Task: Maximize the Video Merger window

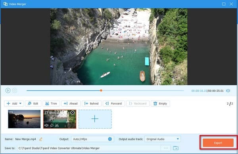Action: (x=224, y=4)
